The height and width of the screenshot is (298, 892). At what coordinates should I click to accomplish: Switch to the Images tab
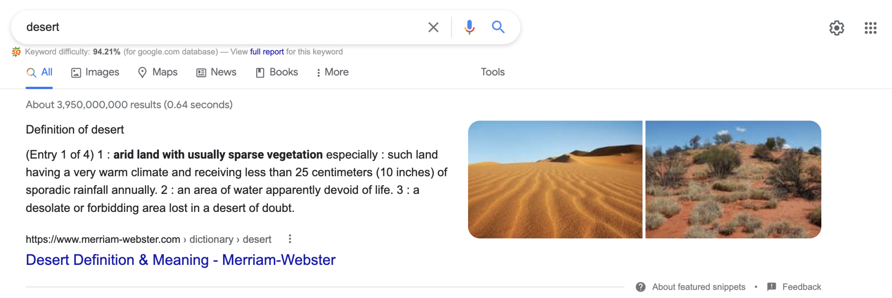point(95,72)
